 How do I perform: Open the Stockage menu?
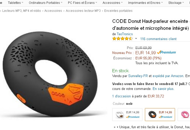click(x=176, y=3)
